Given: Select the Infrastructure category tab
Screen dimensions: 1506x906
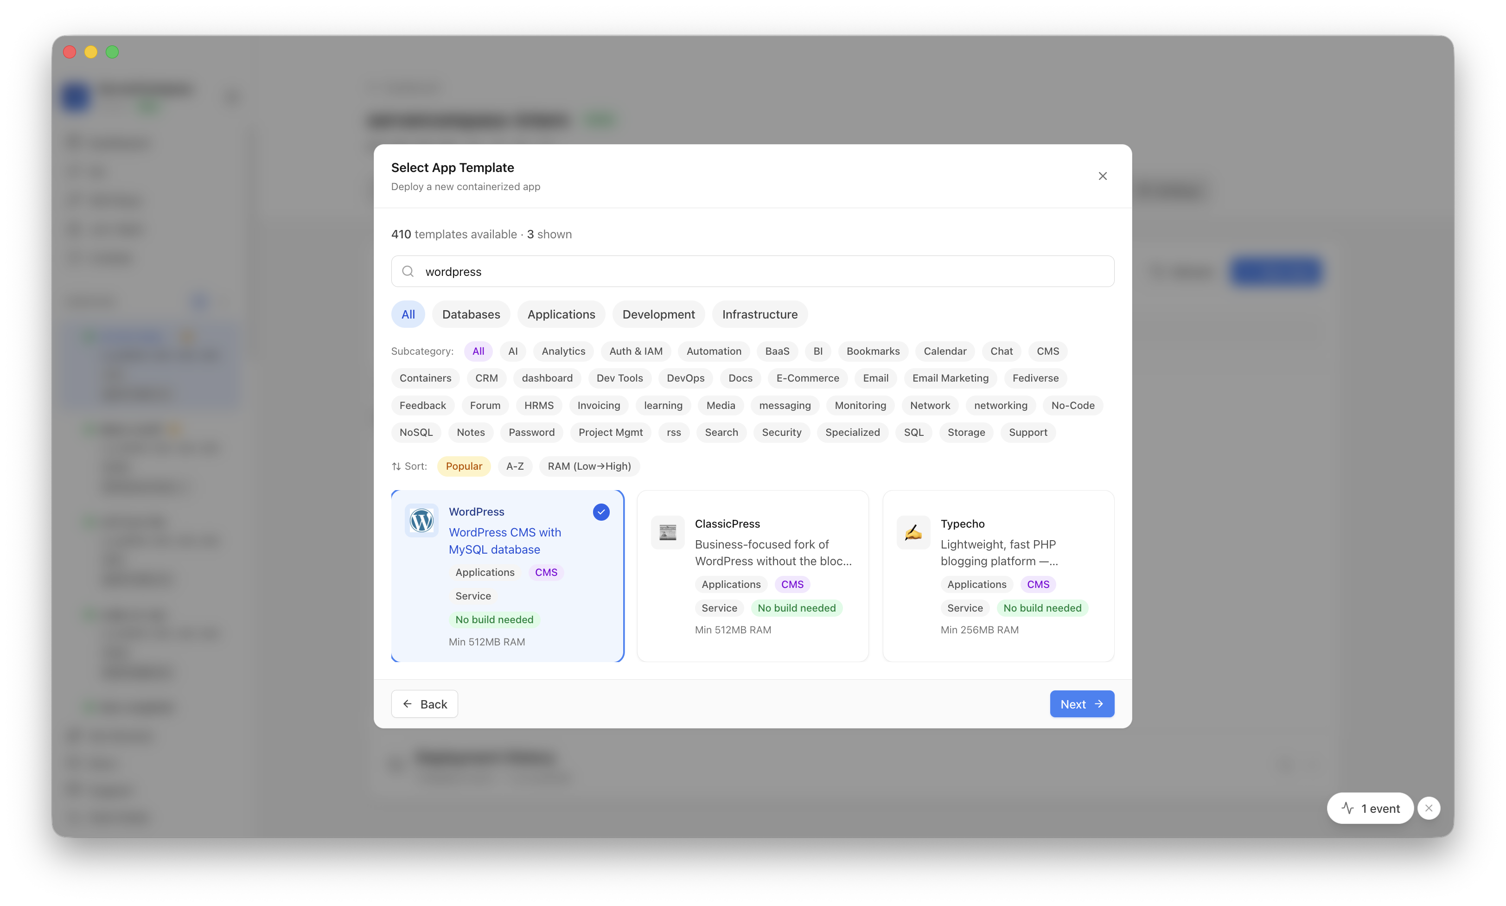Looking at the screenshot, I should (x=759, y=314).
